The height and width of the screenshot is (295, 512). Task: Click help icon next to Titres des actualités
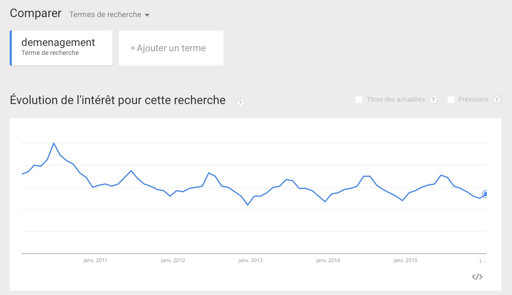coord(434,100)
